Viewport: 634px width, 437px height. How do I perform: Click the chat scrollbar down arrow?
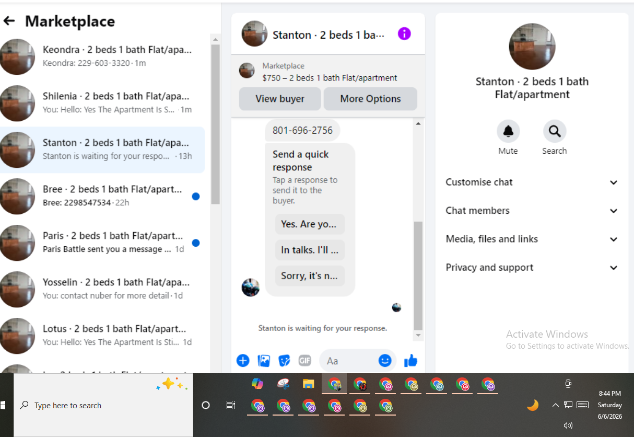tap(418, 335)
